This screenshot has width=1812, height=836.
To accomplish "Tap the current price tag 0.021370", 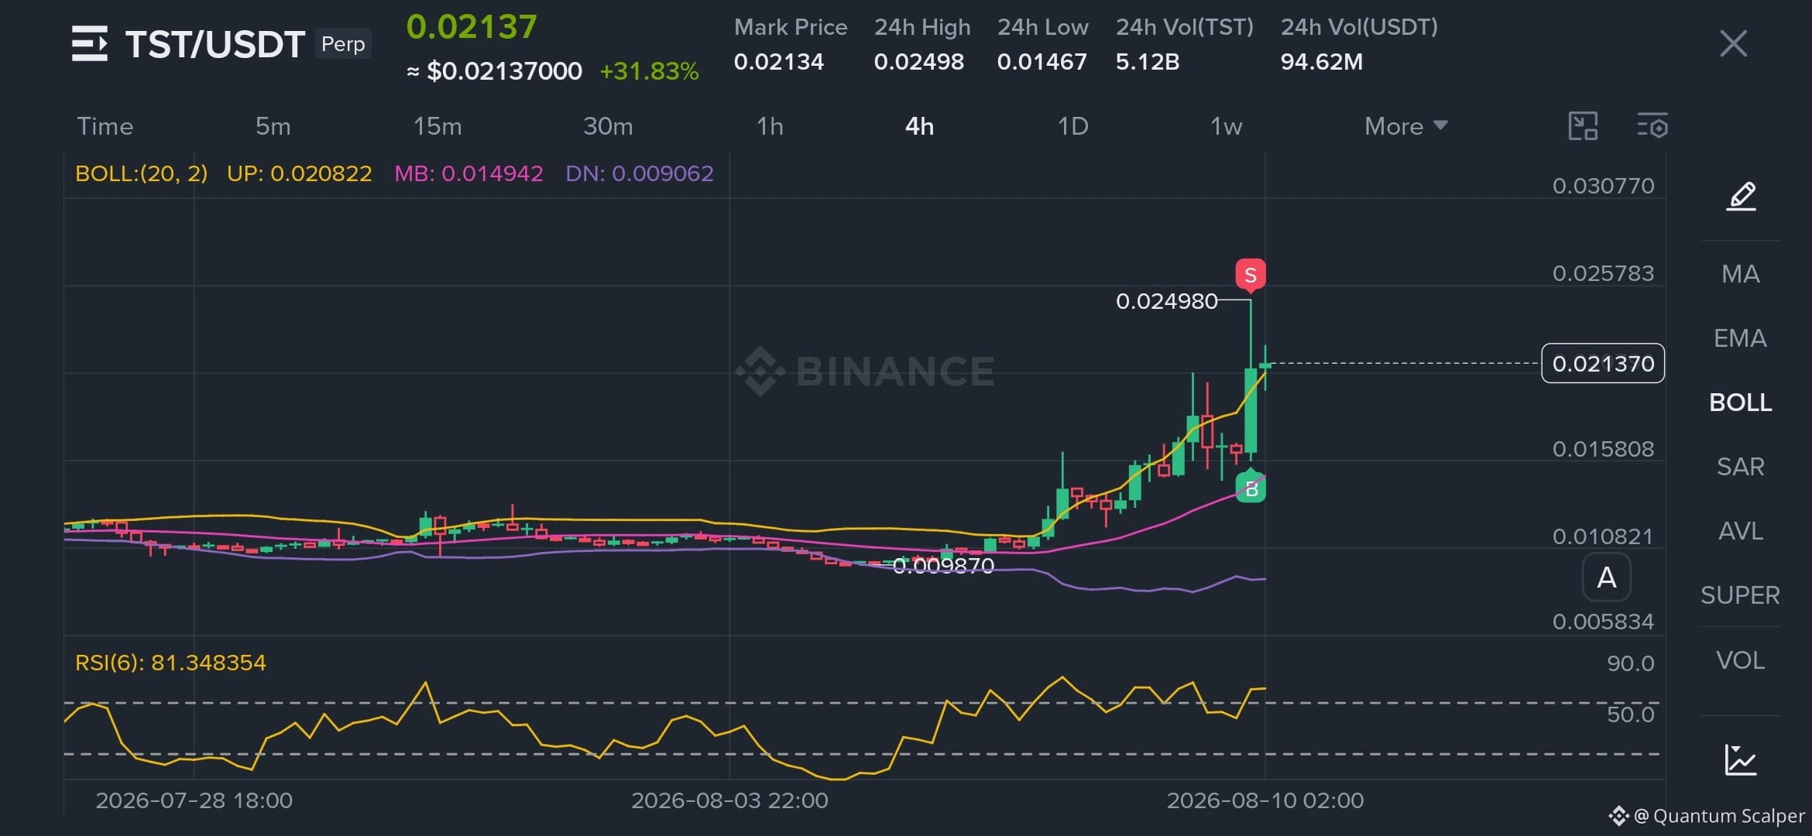I will tap(1603, 363).
